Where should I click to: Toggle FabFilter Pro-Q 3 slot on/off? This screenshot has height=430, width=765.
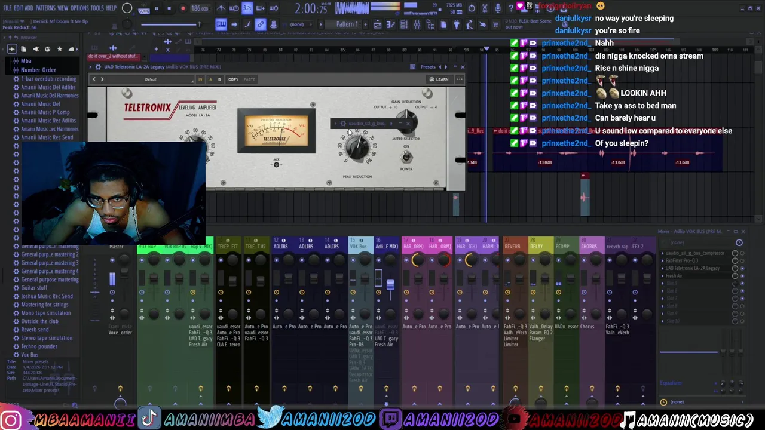click(x=742, y=261)
